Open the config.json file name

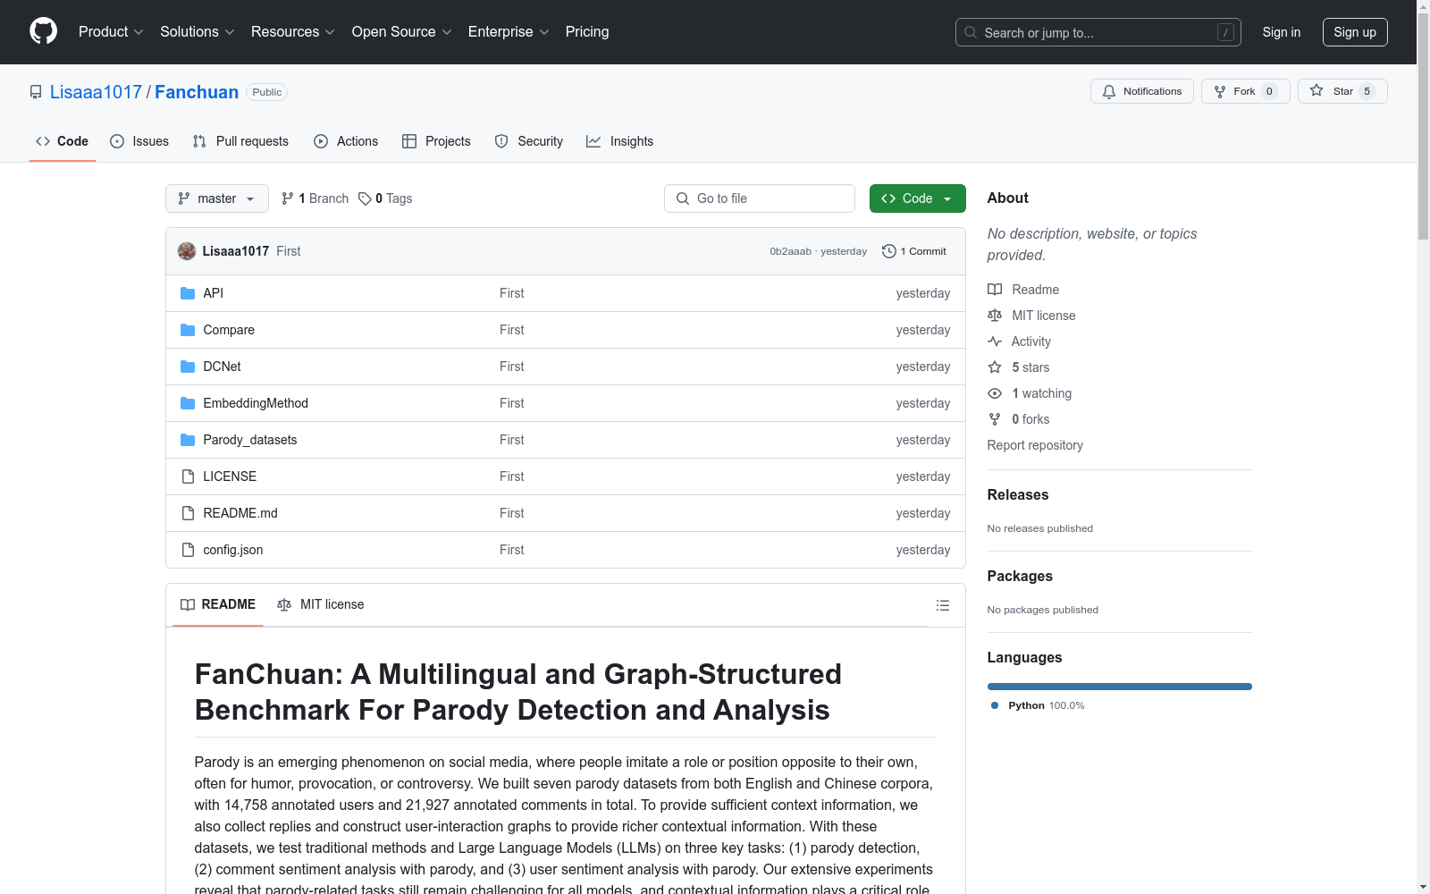point(233,550)
